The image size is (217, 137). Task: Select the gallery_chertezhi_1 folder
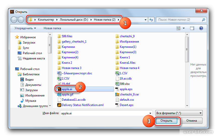(x=74, y=42)
